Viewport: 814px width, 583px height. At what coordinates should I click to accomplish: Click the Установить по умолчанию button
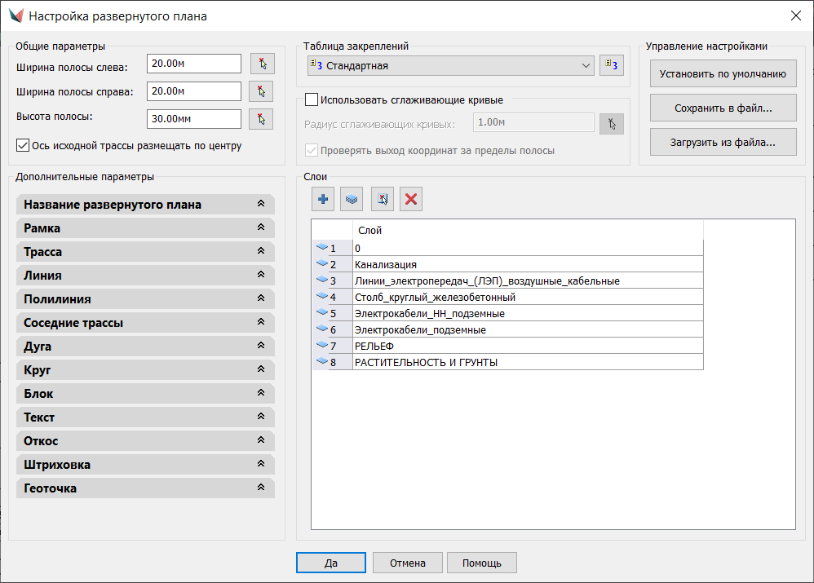click(723, 73)
